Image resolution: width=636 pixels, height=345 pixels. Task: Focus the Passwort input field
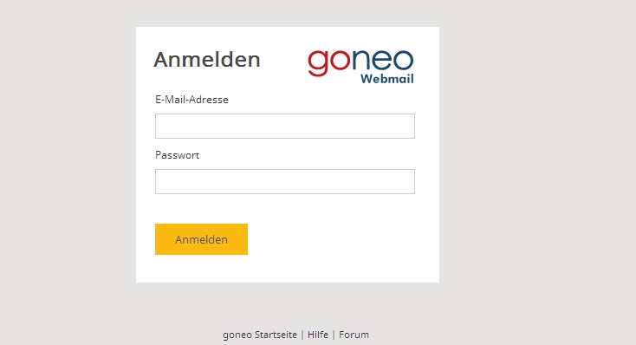(x=285, y=181)
